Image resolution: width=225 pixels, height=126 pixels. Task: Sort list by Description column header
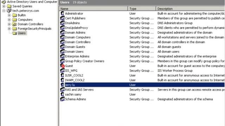coord(190,9)
